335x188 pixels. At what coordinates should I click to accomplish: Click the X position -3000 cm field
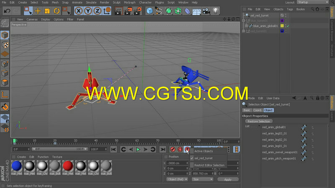click(x=177, y=163)
